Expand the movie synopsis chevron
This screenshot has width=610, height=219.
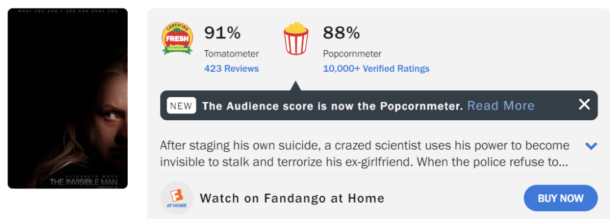(591, 146)
